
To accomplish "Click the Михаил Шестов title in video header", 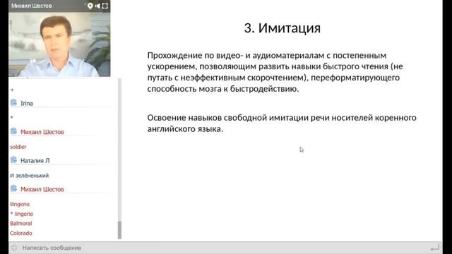I will tap(32, 6).
